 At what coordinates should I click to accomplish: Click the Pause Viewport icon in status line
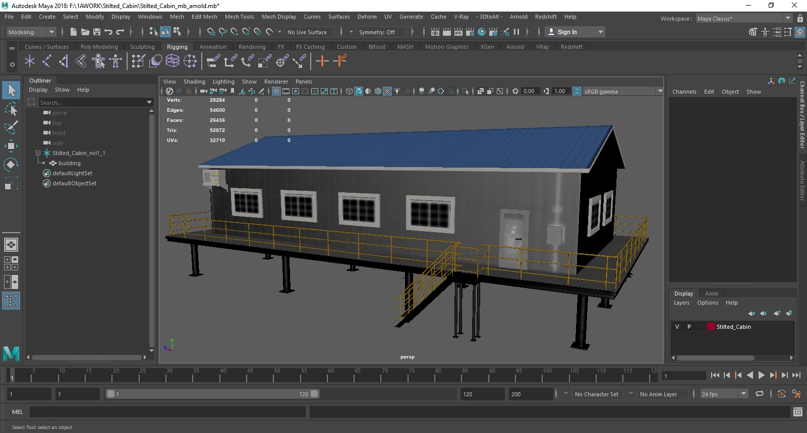click(x=516, y=32)
